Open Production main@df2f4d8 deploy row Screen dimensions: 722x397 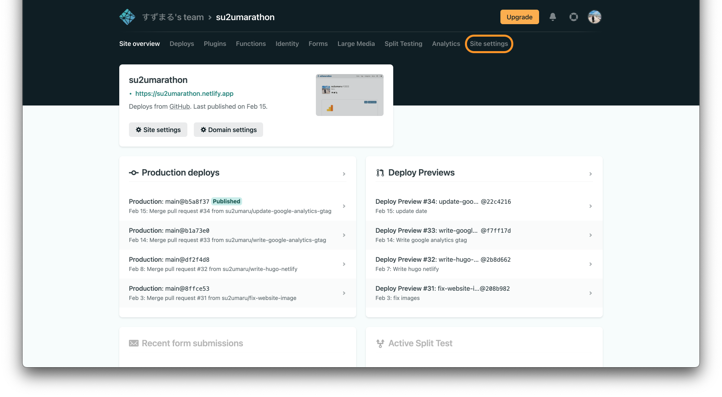pyautogui.click(x=238, y=264)
